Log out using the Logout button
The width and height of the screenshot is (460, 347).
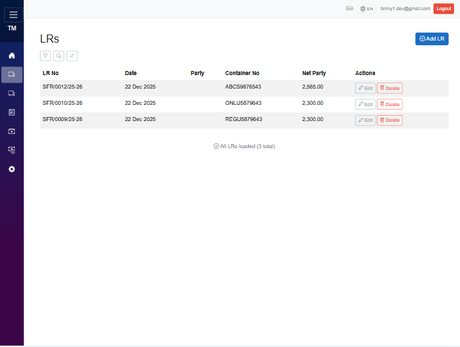point(444,9)
